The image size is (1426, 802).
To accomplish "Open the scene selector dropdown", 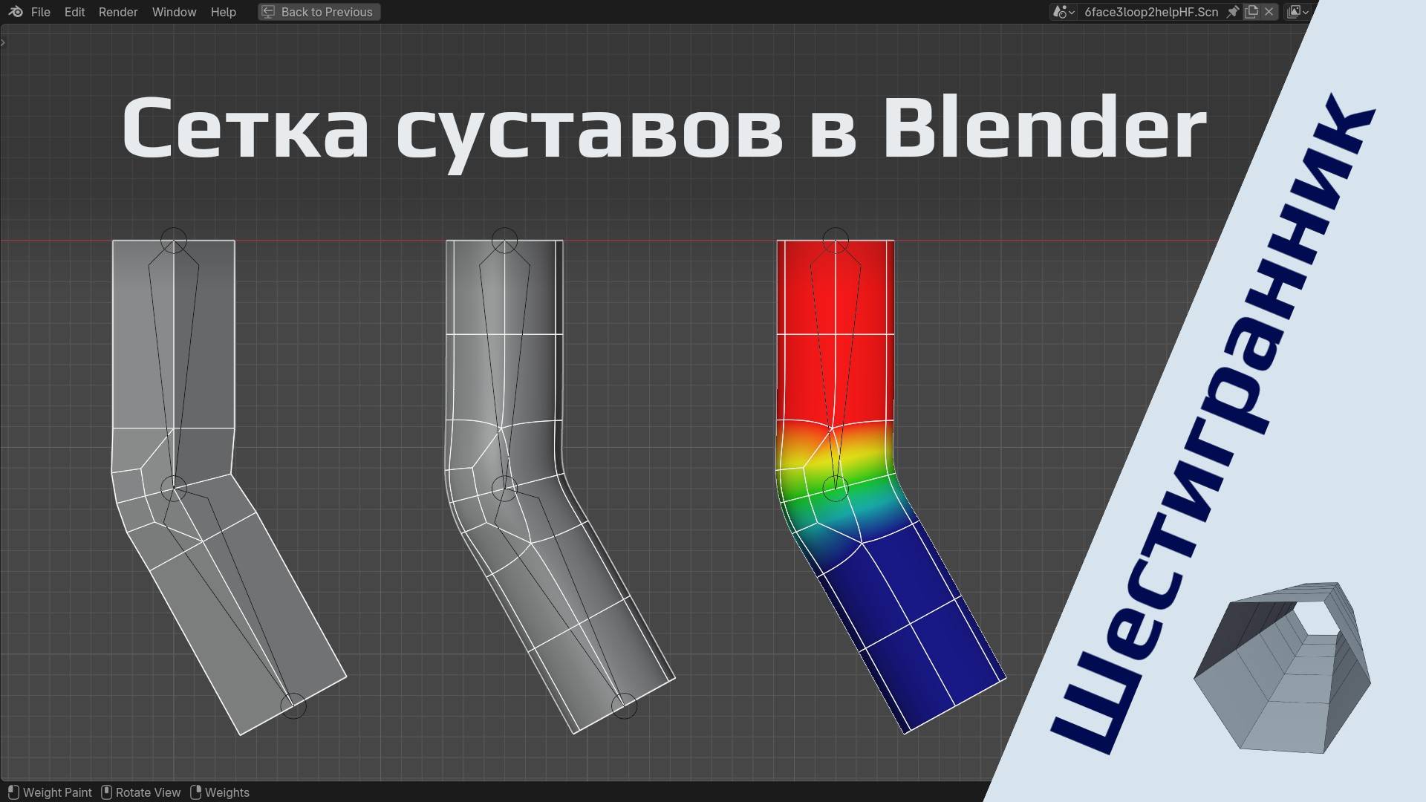I will (1072, 12).
